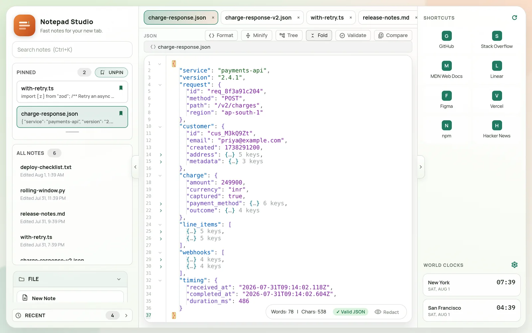Open pinned note charge-response.json
The height and width of the screenshot is (333, 532).
(72, 117)
